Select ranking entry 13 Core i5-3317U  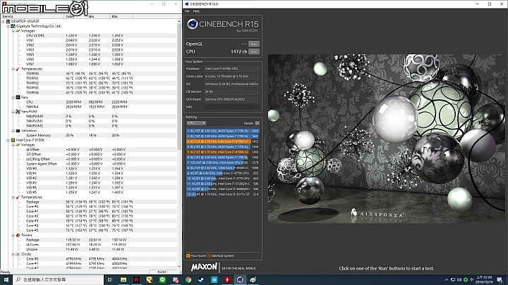[222, 194]
